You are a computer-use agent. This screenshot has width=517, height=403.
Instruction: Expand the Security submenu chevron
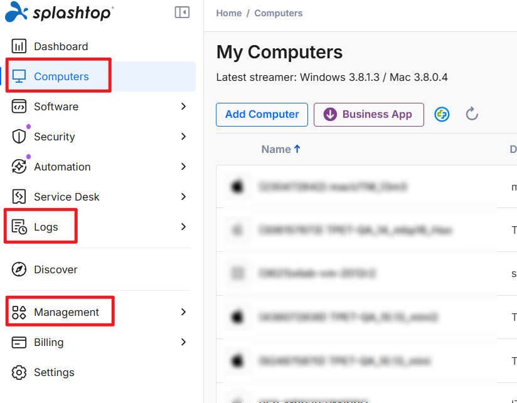184,136
